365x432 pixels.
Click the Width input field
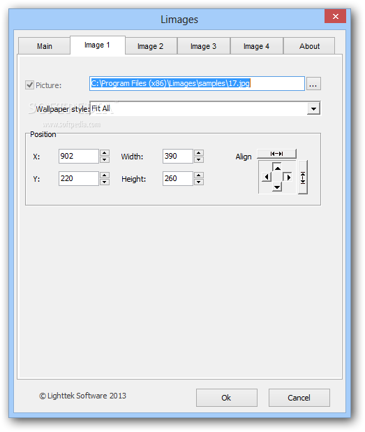178,156
